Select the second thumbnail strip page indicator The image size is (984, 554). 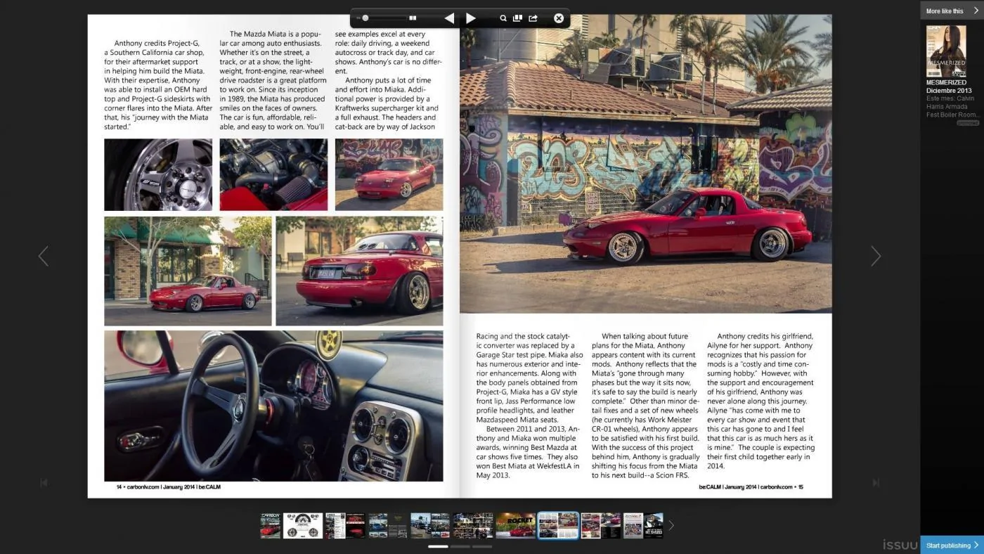460,546
